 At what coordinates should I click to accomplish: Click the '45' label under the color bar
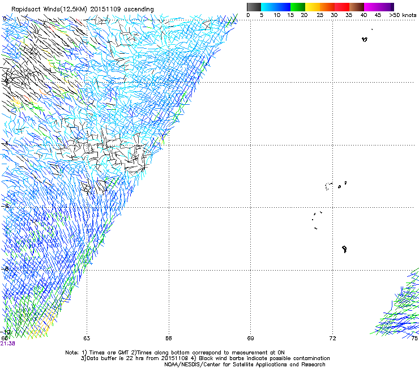tap(378, 15)
